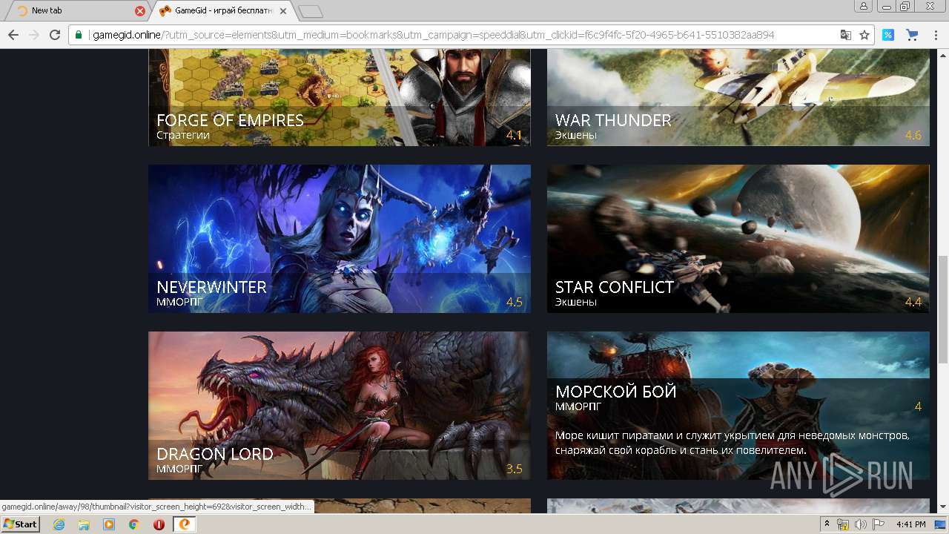The height and width of the screenshot is (534, 949).
Task: Click the 4:41 PM system clock
Action: coord(910,524)
